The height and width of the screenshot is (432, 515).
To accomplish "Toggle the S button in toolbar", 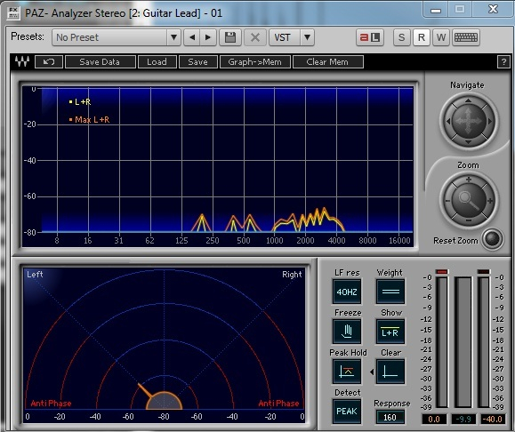I will click(x=402, y=37).
